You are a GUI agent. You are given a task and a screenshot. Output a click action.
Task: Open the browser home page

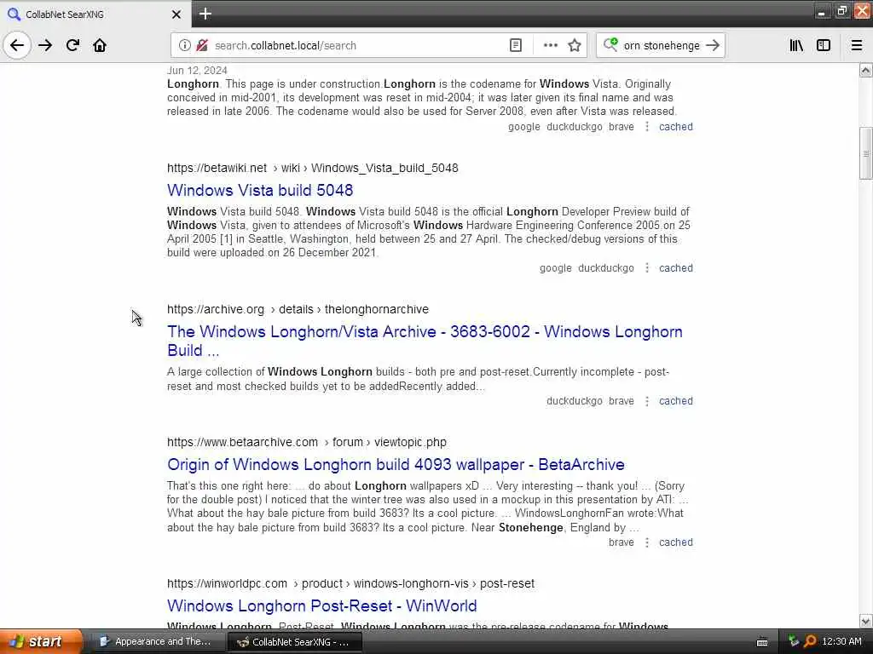click(x=100, y=45)
